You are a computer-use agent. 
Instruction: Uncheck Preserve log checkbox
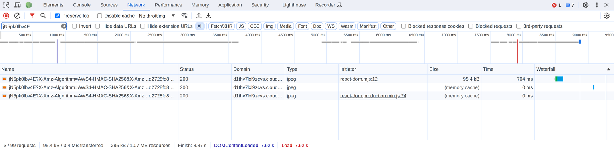coord(57,16)
